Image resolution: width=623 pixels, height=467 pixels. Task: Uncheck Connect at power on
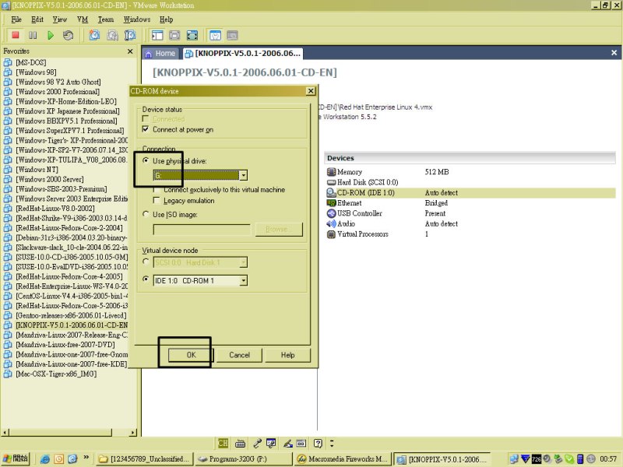pos(146,129)
